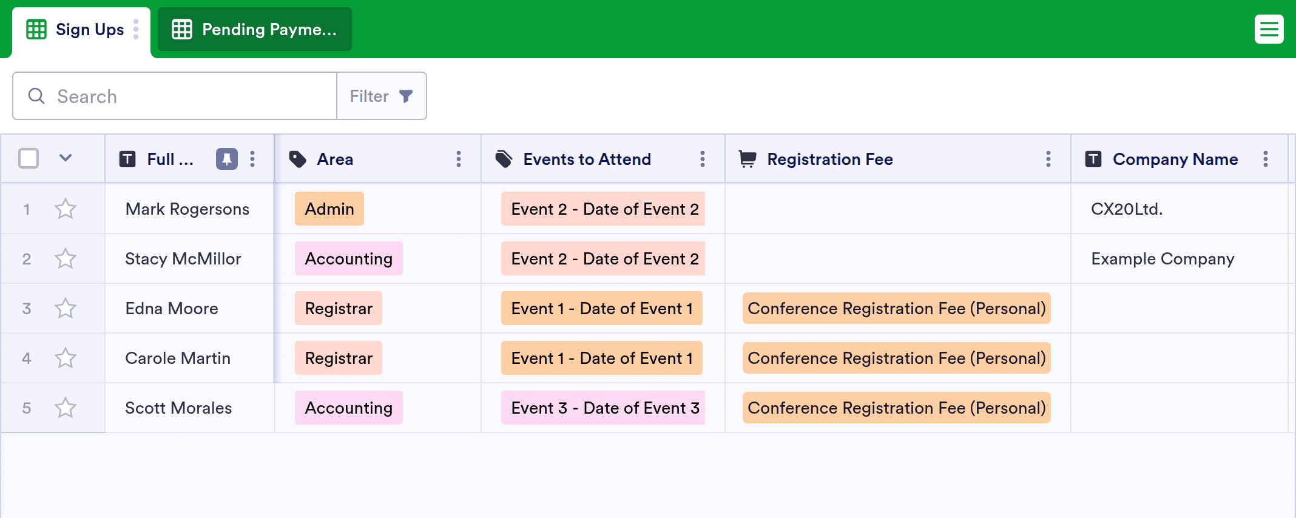Switch to the Pending Payments tab
1296x518 pixels.
[x=255, y=29]
